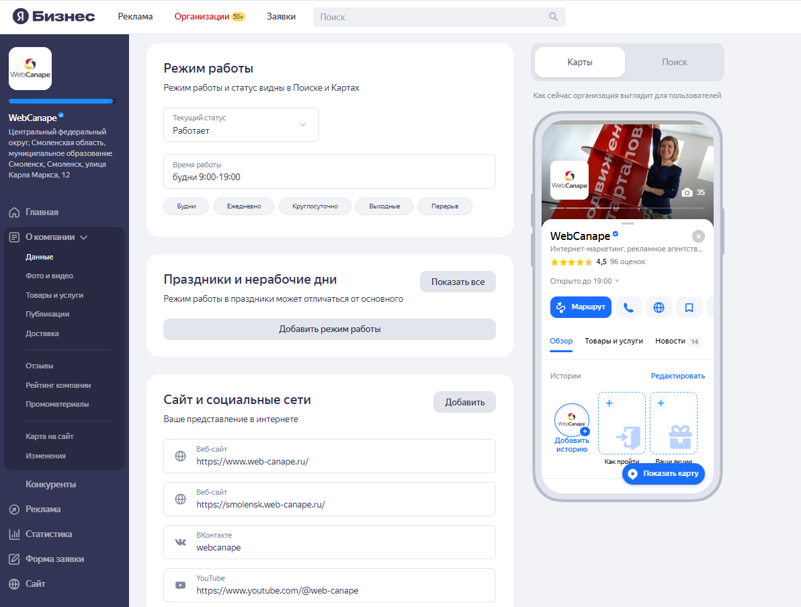Viewport: 801px width, 607px height.
Task: Click the Время работы input field
Action: click(x=329, y=171)
